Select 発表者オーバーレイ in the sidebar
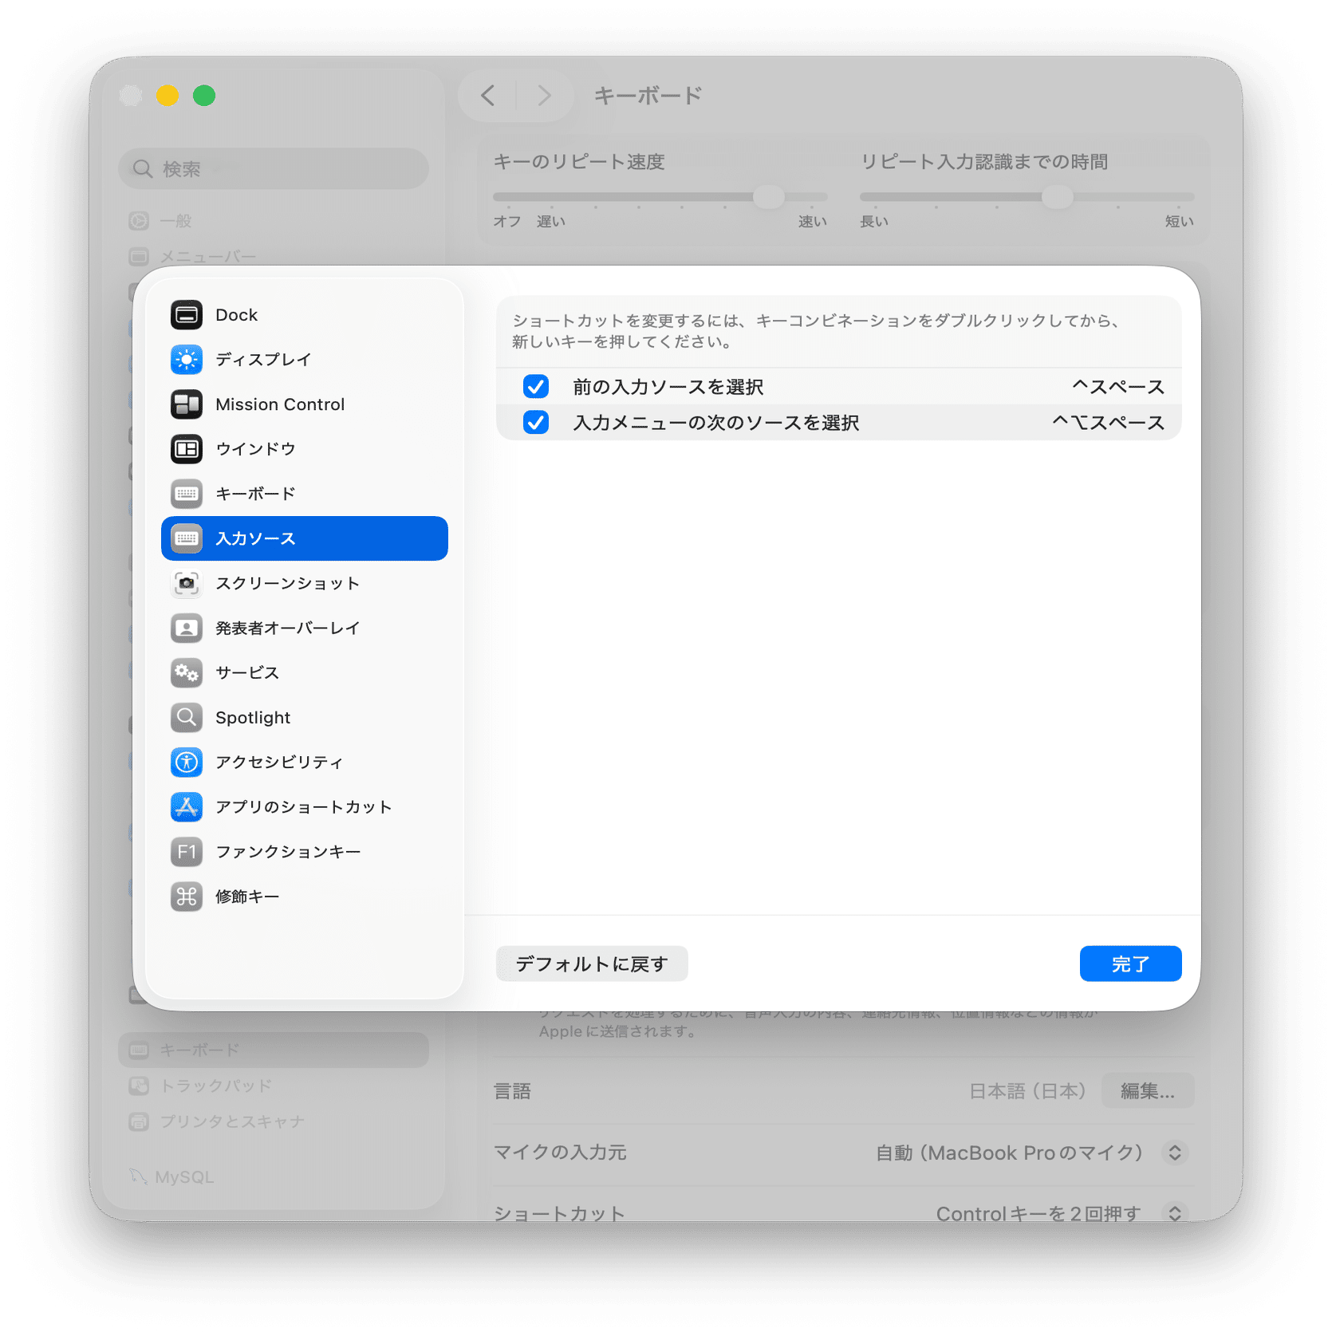 coord(286,628)
